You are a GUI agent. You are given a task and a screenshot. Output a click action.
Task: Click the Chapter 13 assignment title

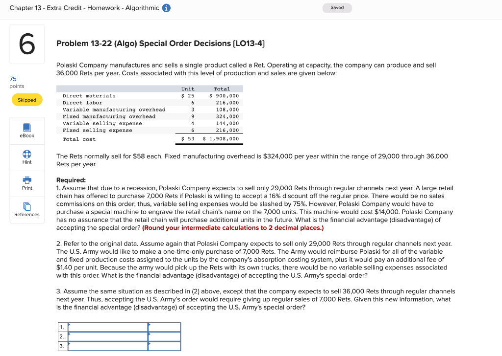click(x=83, y=8)
